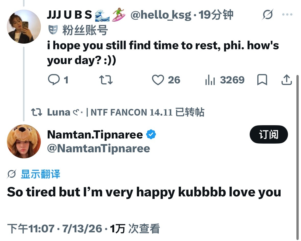Click the vertical scrollbar on the right edge
The width and height of the screenshot is (301, 241).
(297, 157)
